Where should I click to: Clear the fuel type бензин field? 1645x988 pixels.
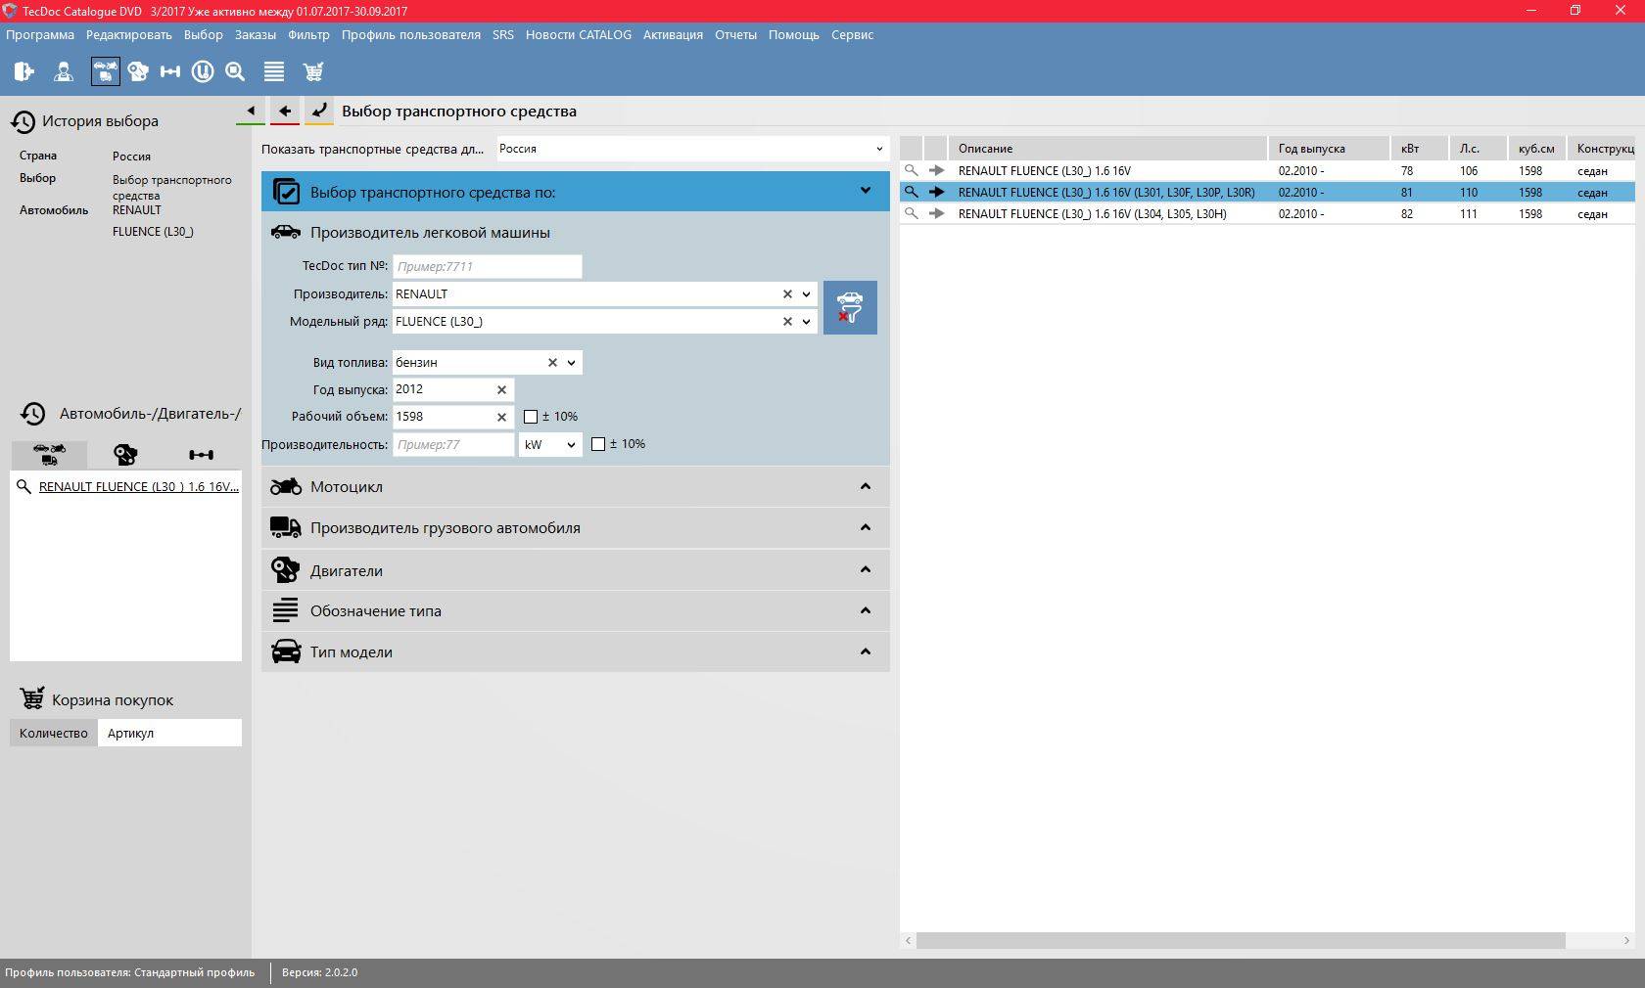pos(552,362)
